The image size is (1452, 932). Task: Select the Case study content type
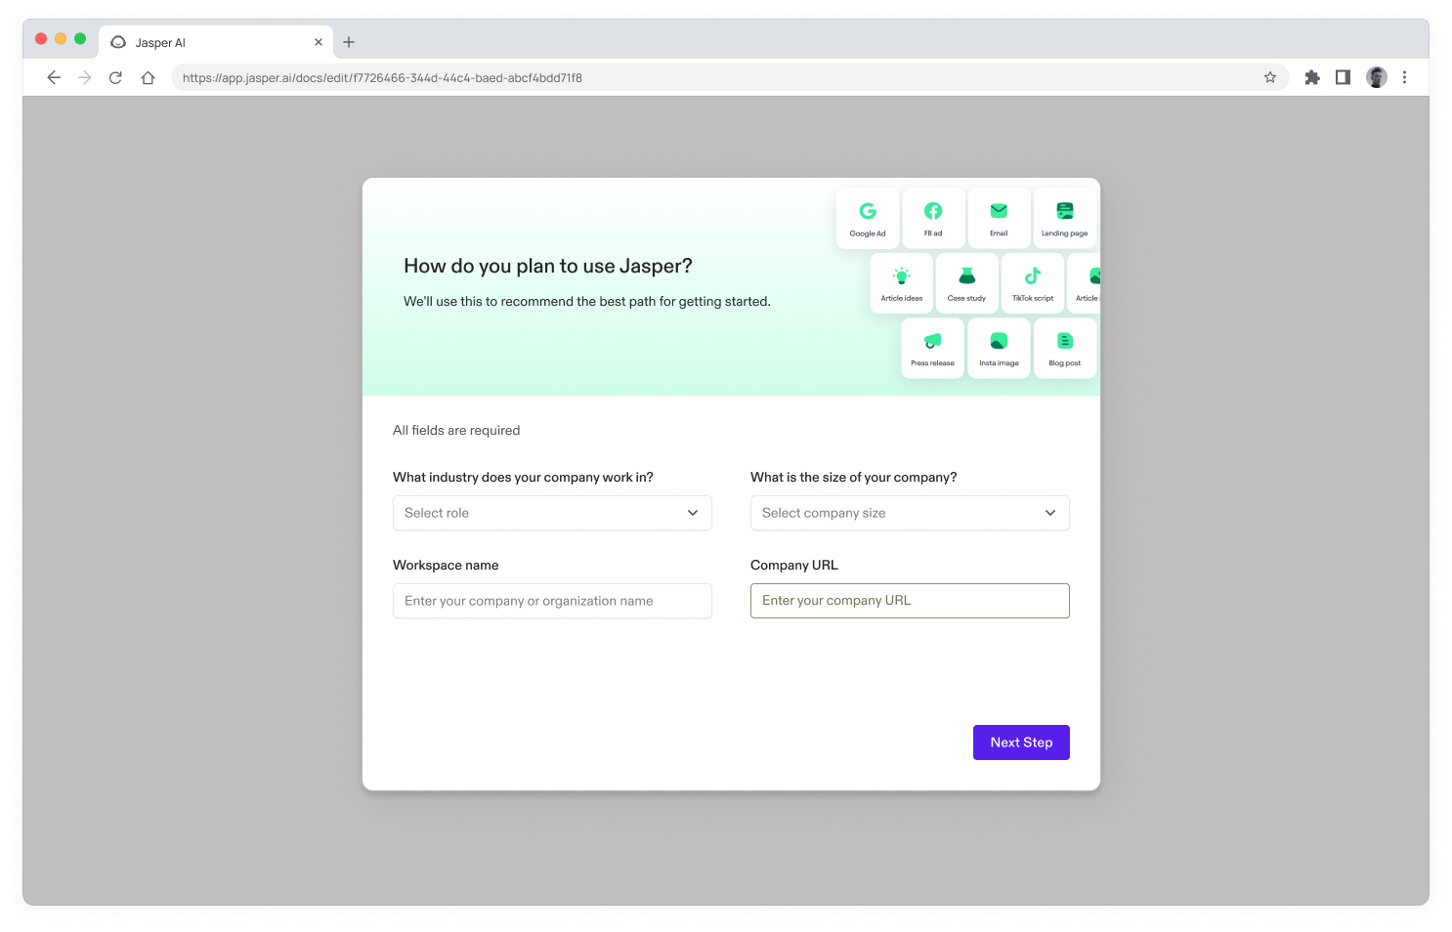966,282
